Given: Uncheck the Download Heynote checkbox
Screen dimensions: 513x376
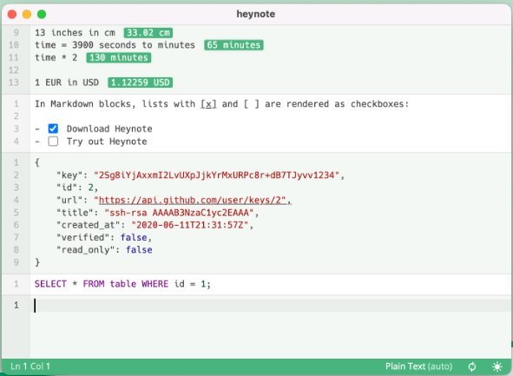Looking at the screenshot, I should [53, 129].
